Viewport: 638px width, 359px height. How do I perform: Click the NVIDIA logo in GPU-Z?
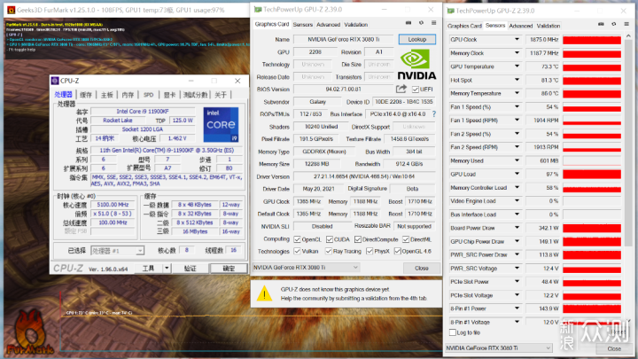tap(416, 65)
